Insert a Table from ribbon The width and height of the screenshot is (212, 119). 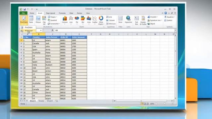coord(31,20)
